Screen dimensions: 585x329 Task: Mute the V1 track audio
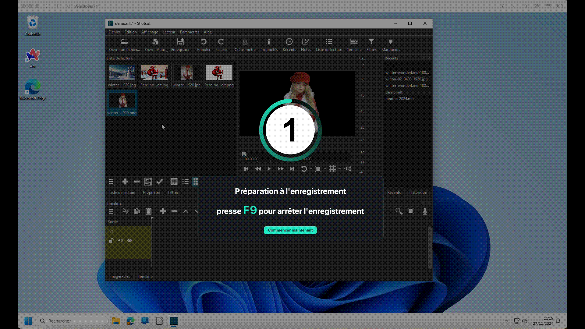pos(120,240)
